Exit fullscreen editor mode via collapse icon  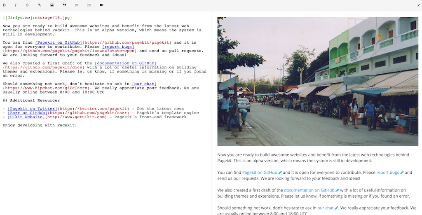[x=419, y=5]
